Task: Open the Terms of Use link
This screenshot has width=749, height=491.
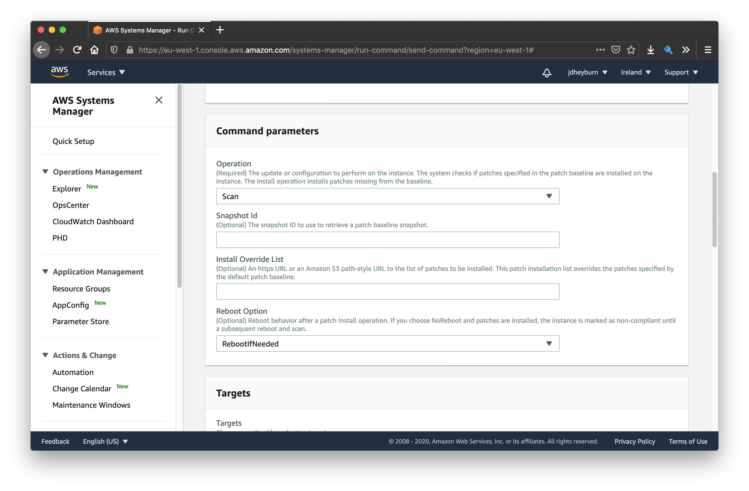Action: 688,441
